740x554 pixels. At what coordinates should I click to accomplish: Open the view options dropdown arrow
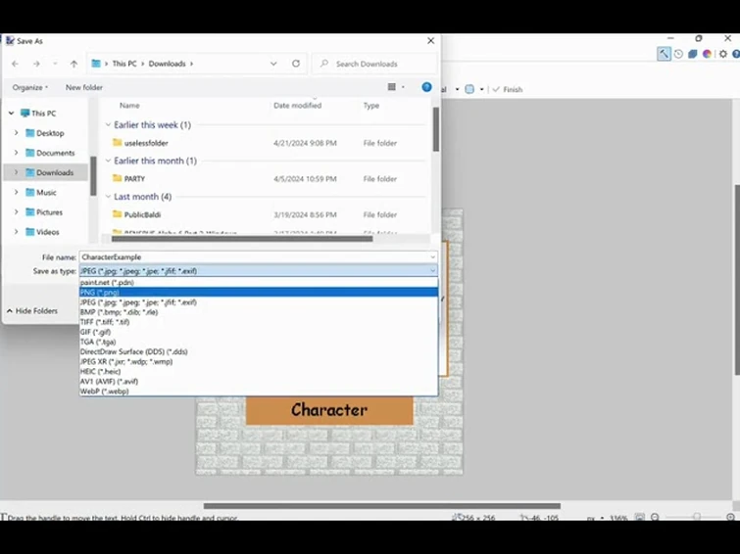(x=403, y=87)
